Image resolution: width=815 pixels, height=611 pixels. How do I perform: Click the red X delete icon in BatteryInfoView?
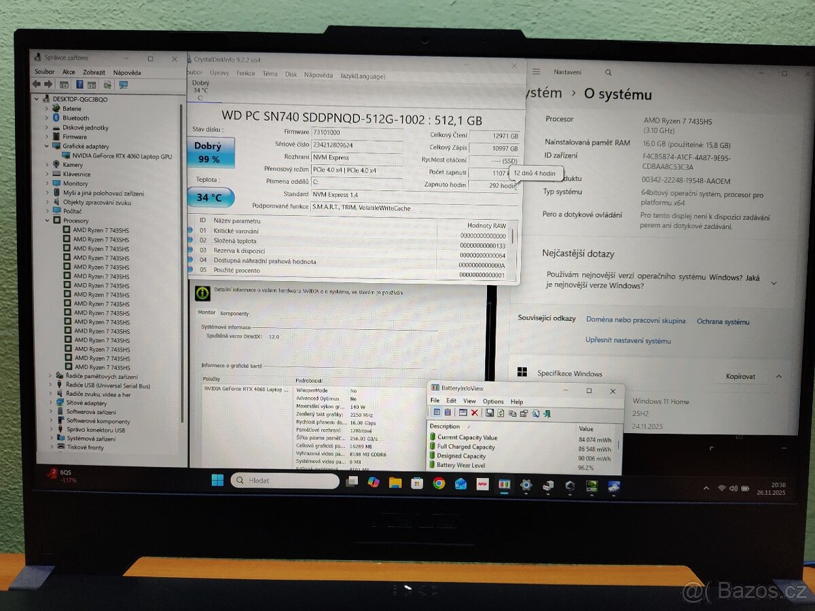475,413
